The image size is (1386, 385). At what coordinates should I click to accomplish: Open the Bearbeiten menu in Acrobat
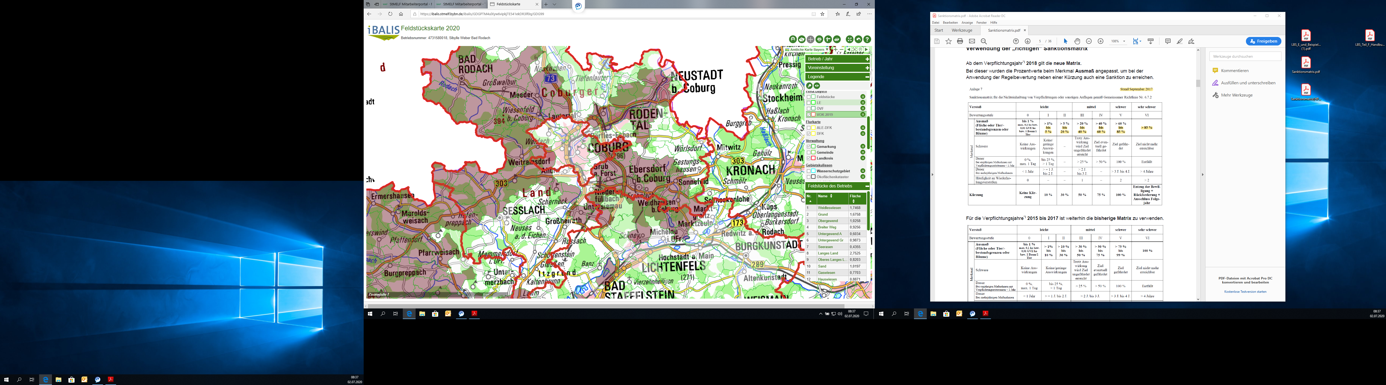pos(950,23)
